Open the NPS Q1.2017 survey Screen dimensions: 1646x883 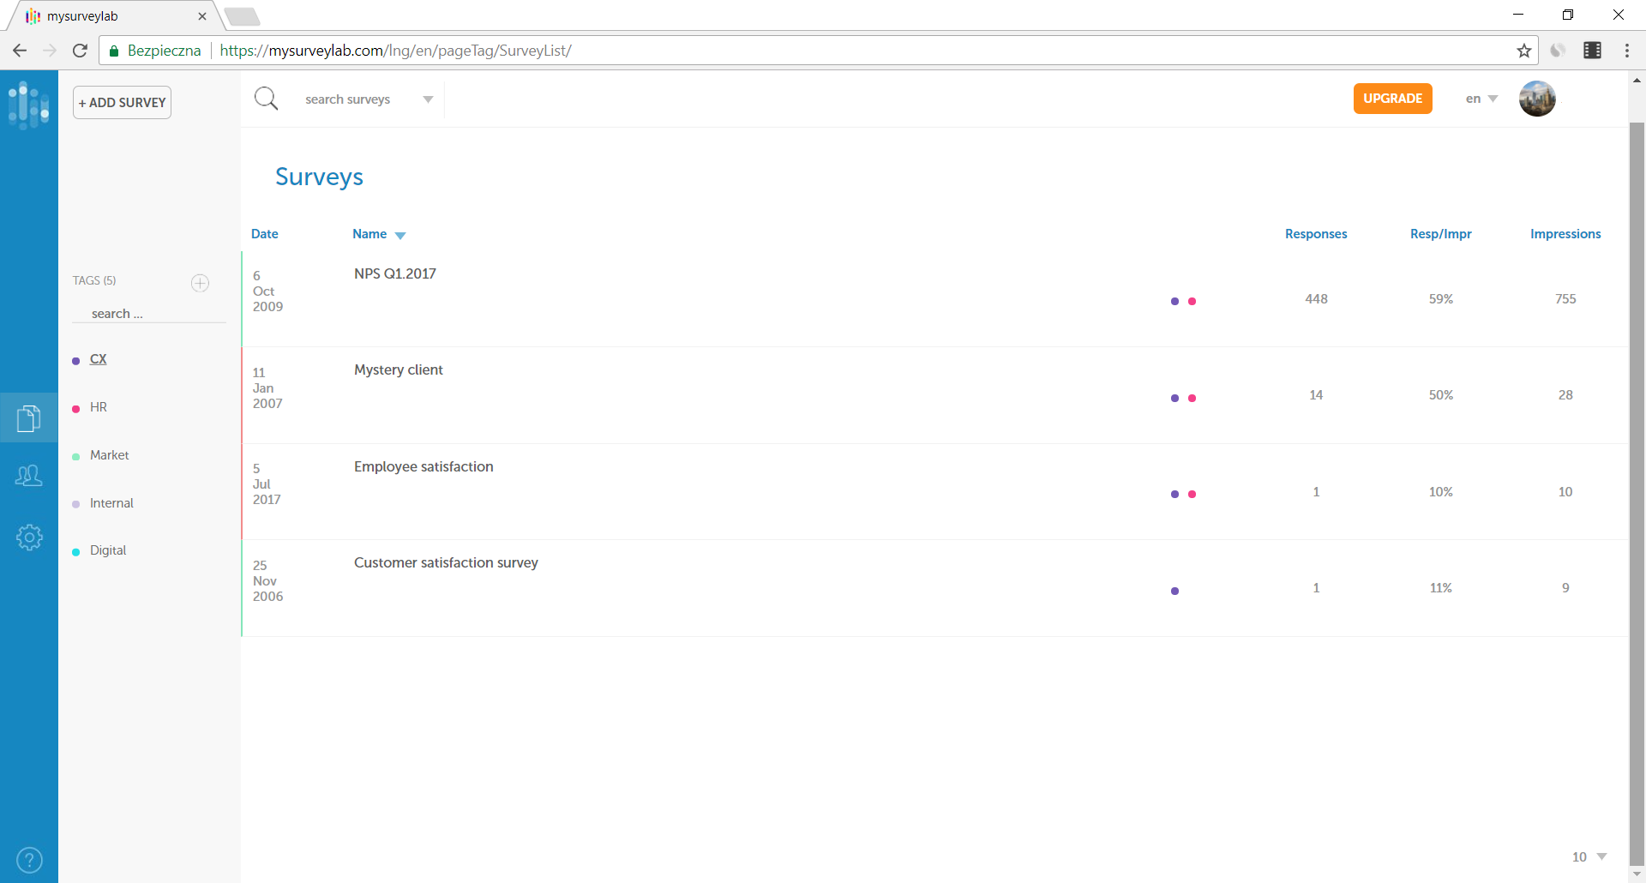pos(395,273)
